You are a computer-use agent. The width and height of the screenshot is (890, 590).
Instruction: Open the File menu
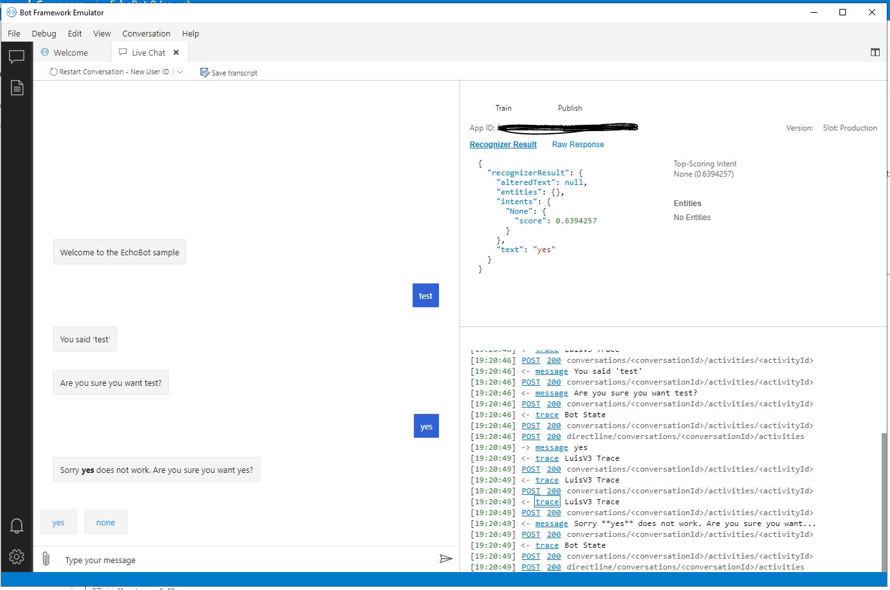(x=13, y=33)
